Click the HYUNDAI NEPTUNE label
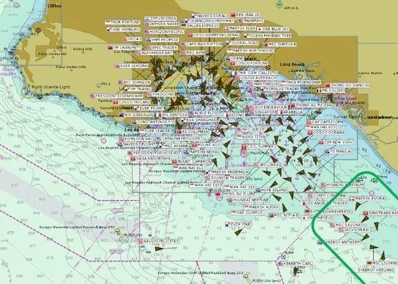The width and height of the screenshot is (398, 284). (248, 200)
